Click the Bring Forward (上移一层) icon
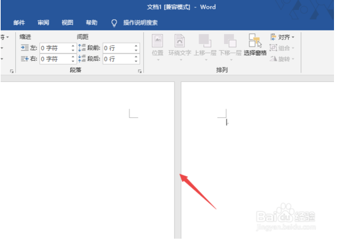342x250 pixels. coord(205,41)
